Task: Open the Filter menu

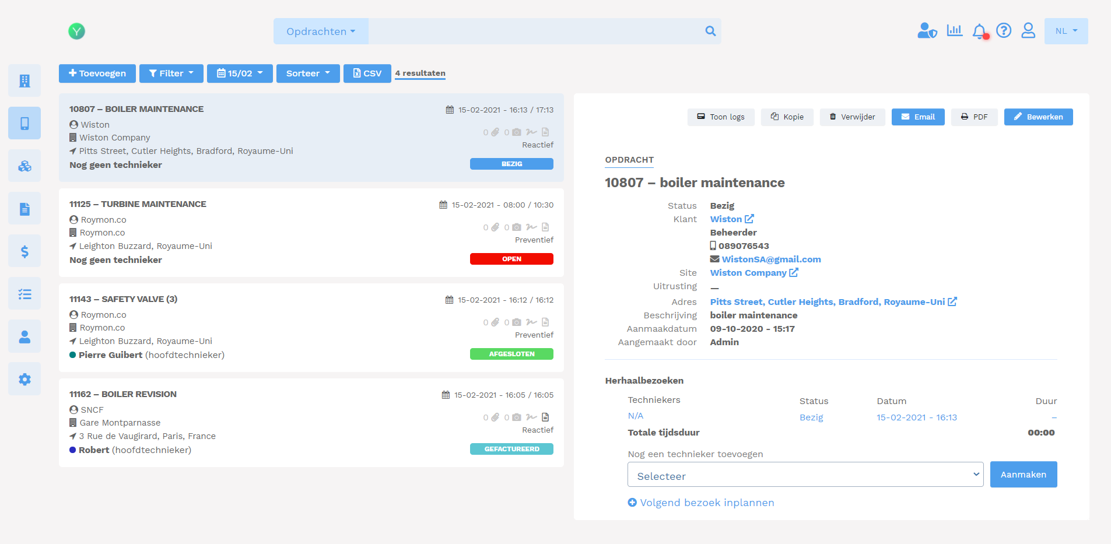Action: [x=171, y=73]
